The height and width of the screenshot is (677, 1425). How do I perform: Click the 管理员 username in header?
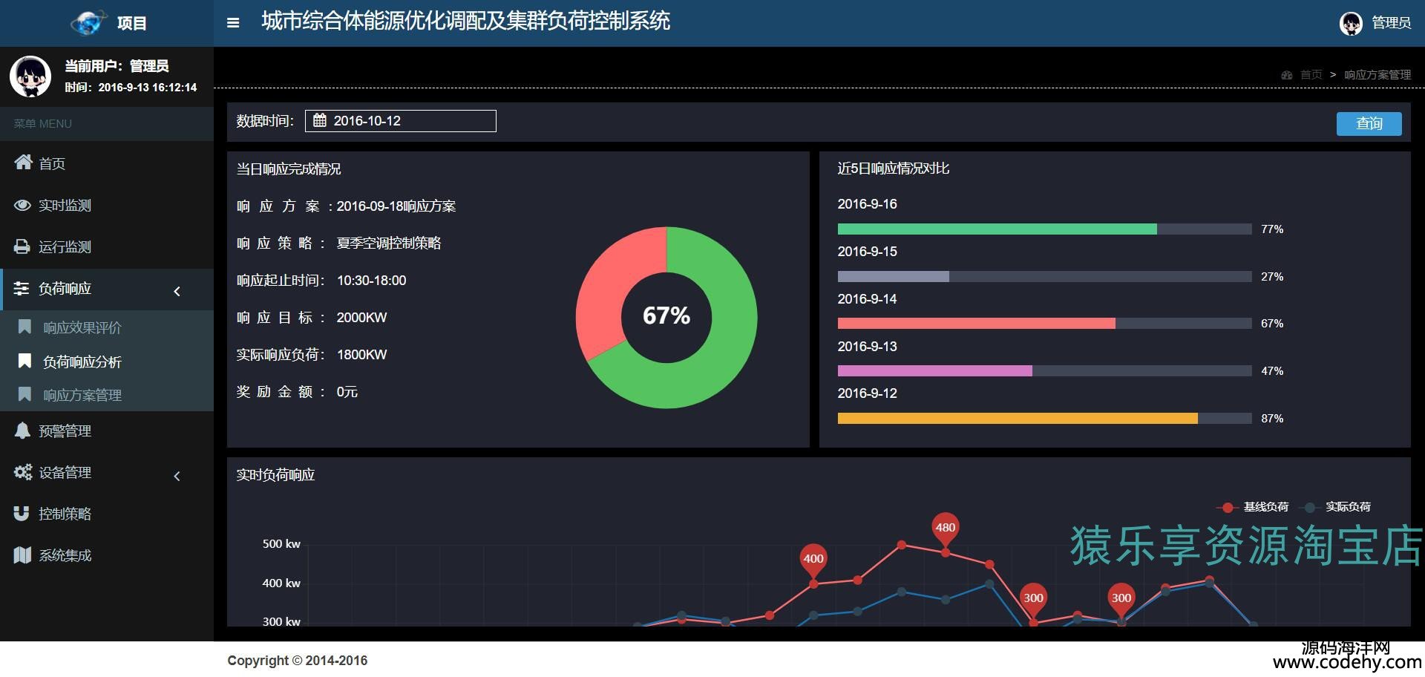click(1391, 23)
